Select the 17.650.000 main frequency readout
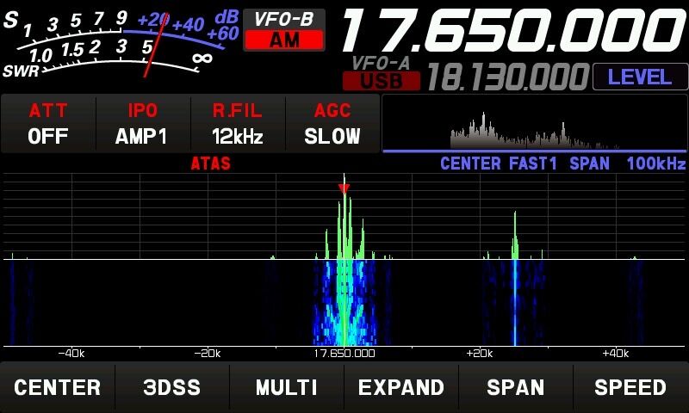This screenshot has height=413, width=689. (514, 30)
